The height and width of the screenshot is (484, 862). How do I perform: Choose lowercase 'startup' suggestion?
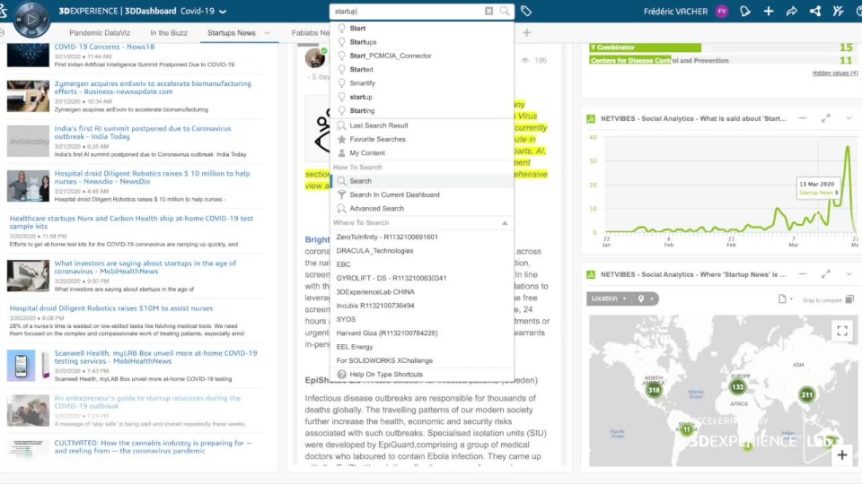coord(422,97)
